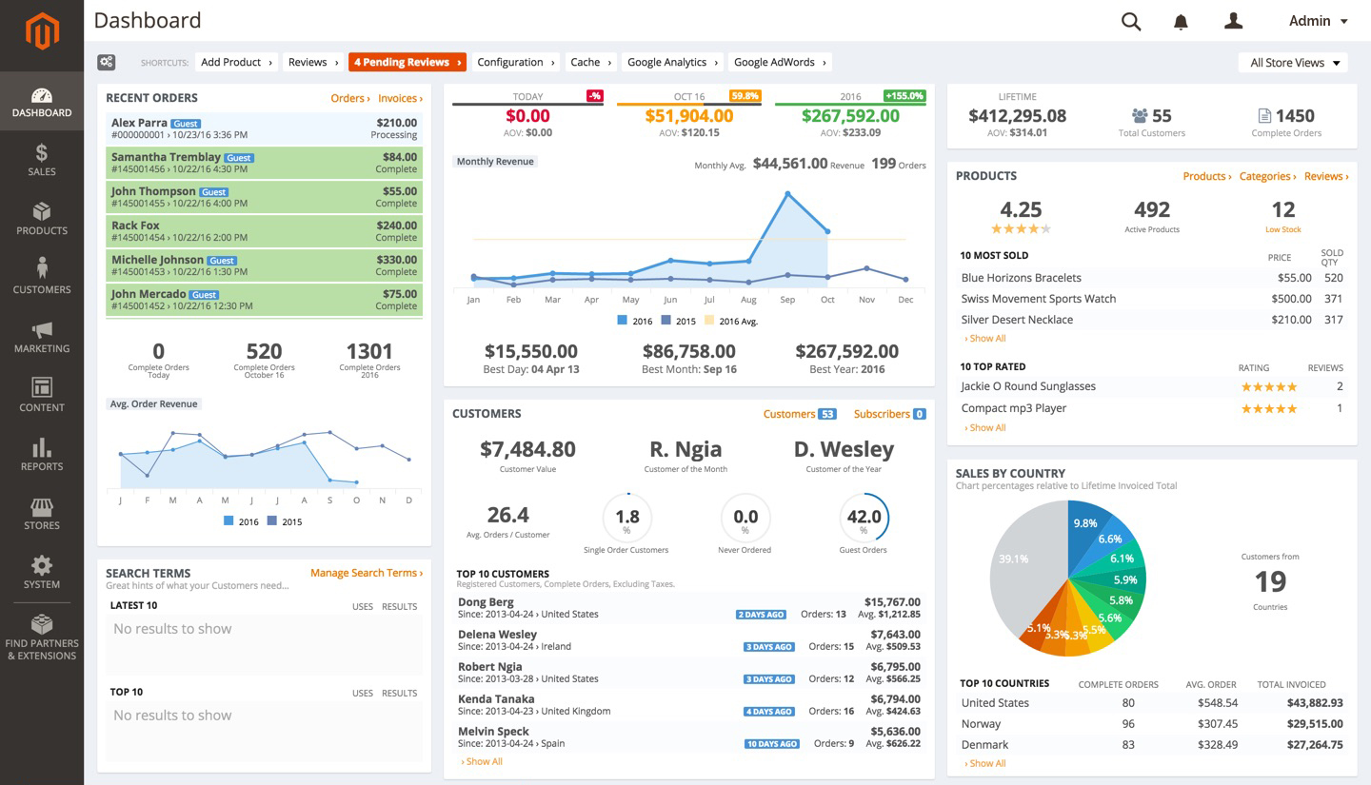Click the search magnifier icon
The height and width of the screenshot is (785, 1371).
point(1130,22)
